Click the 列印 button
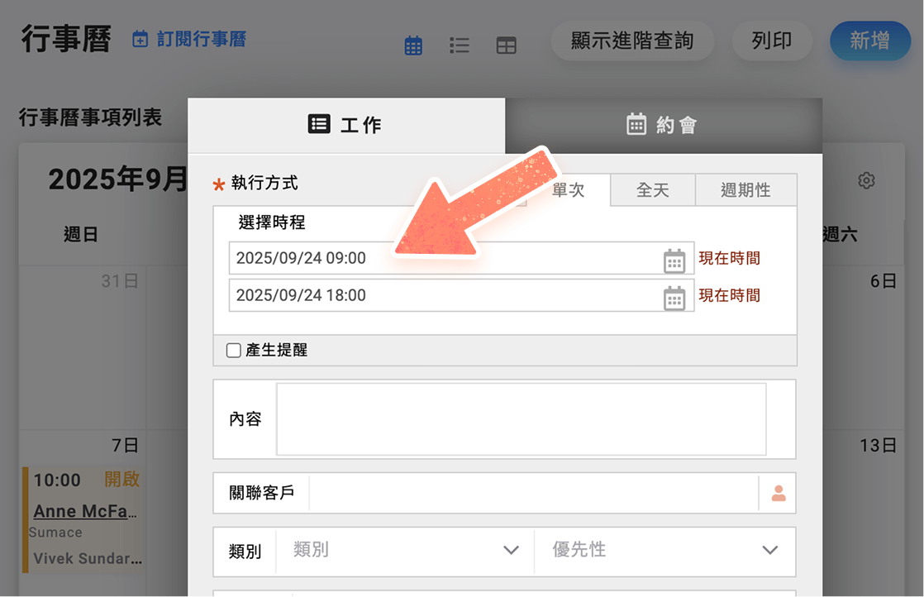The height and width of the screenshot is (597, 924). coord(772,41)
